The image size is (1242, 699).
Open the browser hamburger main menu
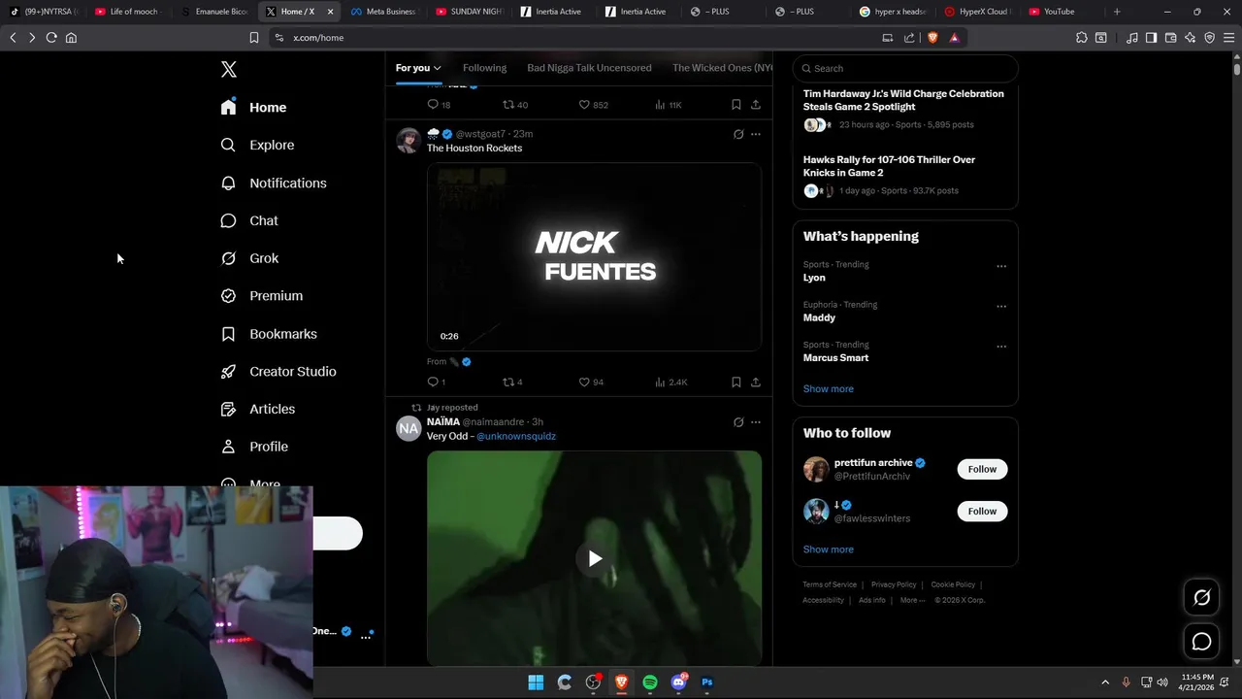click(1228, 38)
